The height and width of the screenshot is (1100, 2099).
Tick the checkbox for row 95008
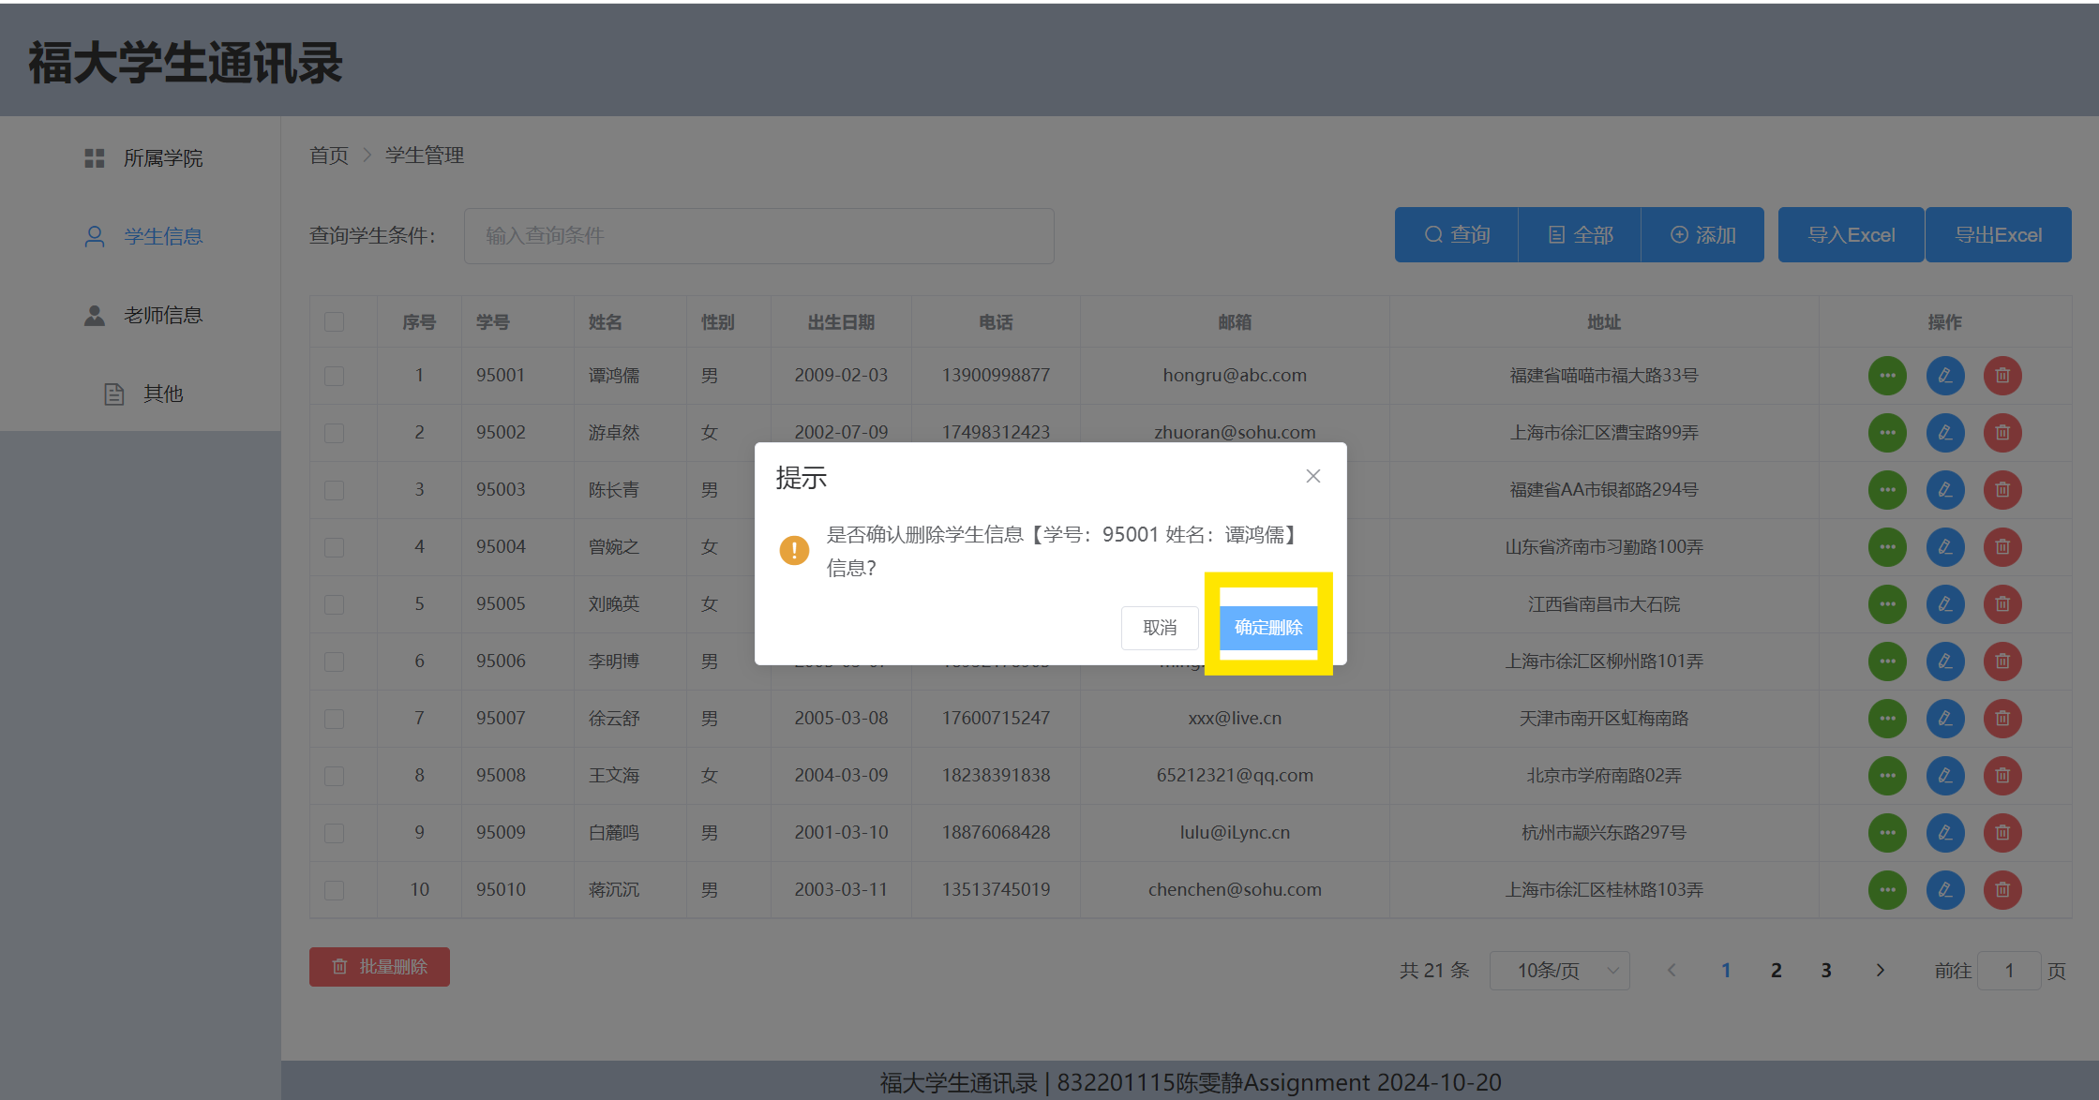tap(334, 776)
